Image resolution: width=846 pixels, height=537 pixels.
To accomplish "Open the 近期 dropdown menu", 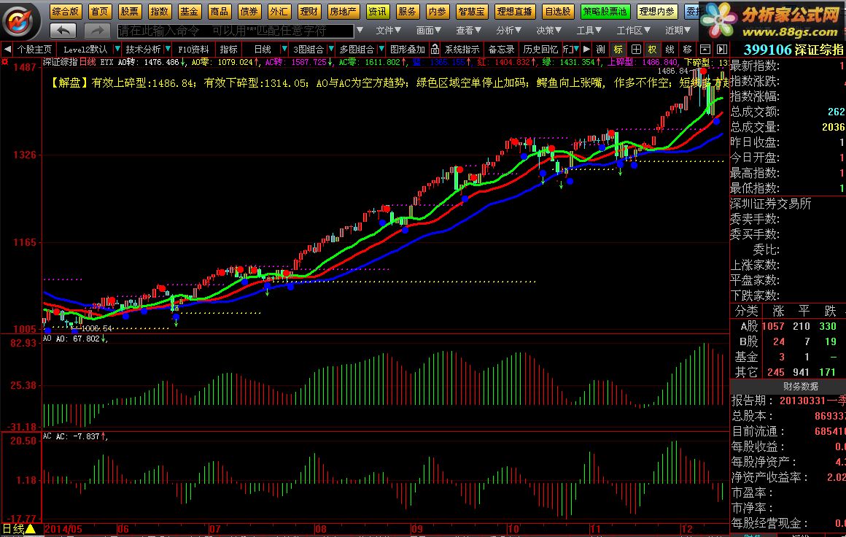I will pyautogui.click(x=678, y=30).
